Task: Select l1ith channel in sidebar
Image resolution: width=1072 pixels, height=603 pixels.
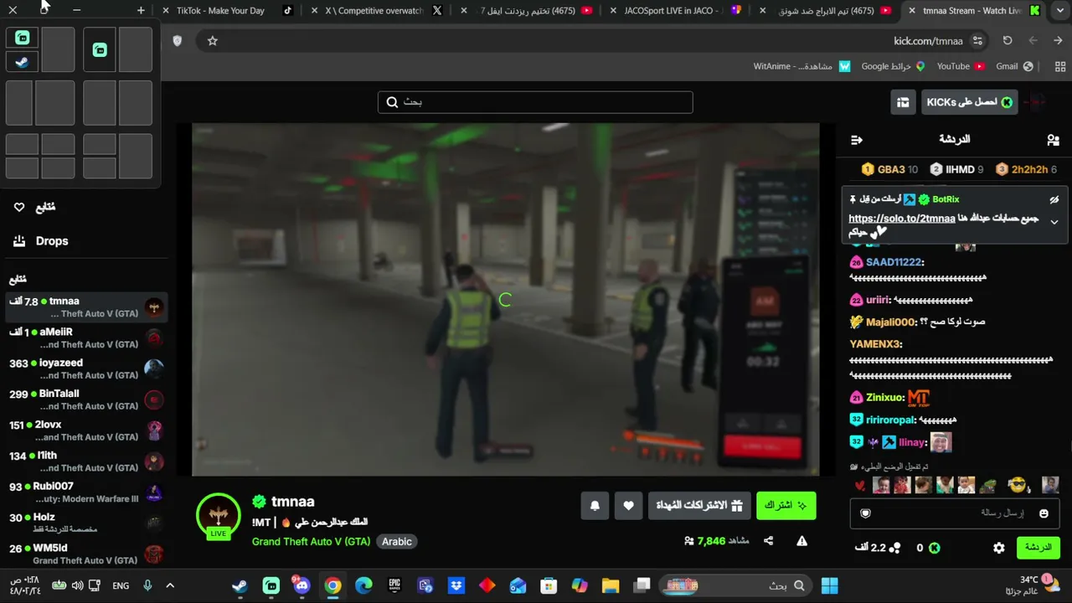Action: tap(85, 462)
